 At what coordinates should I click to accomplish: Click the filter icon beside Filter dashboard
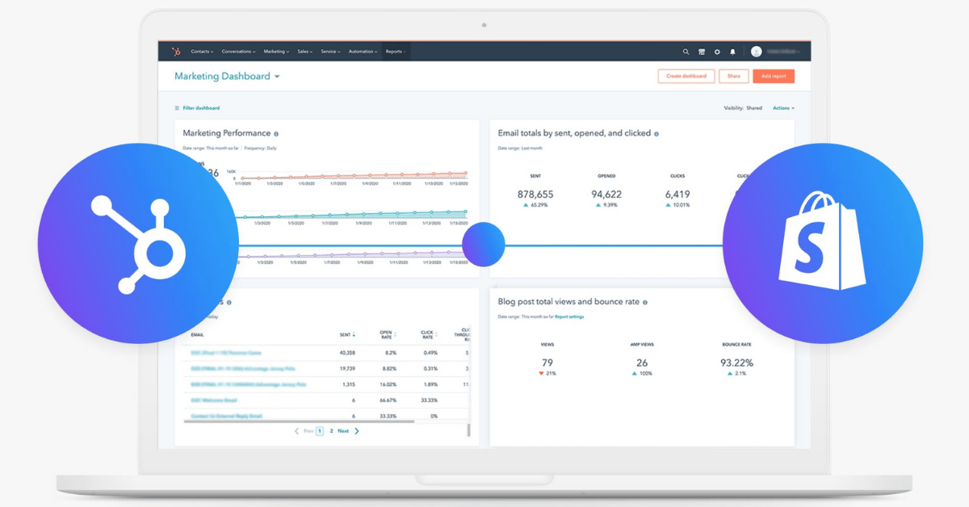(178, 107)
